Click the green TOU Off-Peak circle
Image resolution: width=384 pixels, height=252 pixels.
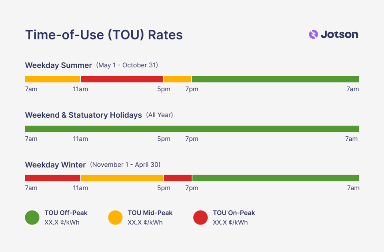32,217
